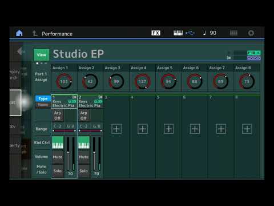
Task: Click Part 2 note range C-2 G8
Action: (x=90, y=128)
